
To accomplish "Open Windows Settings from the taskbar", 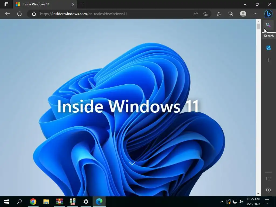I will (86, 202).
